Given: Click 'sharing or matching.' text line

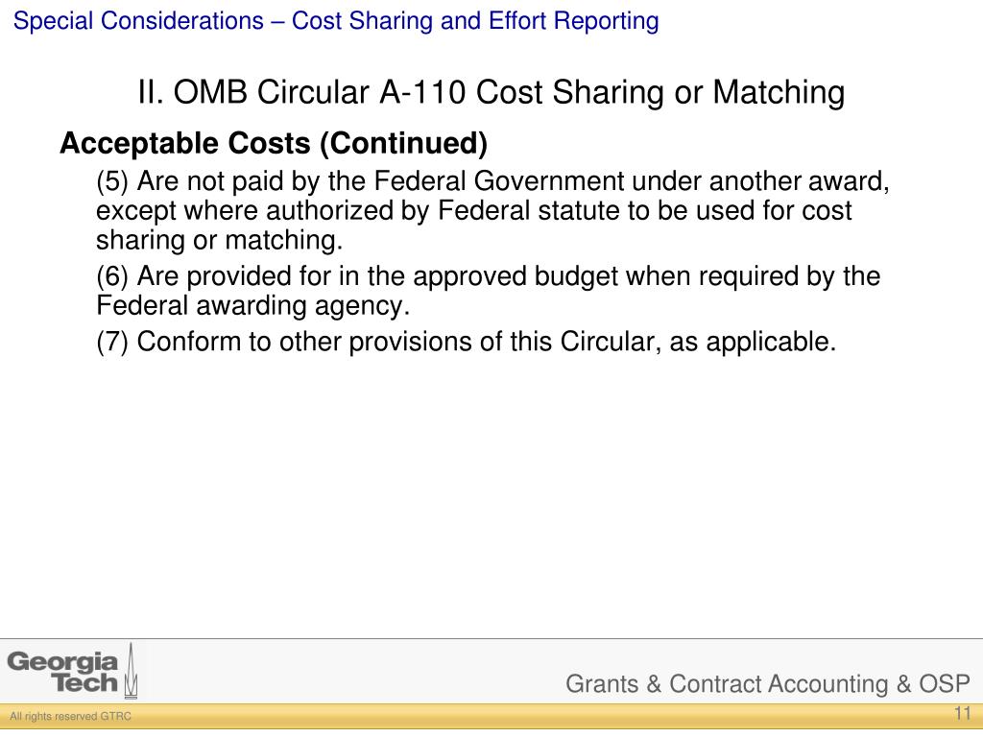Looking at the screenshot, I should coord(220,241).
